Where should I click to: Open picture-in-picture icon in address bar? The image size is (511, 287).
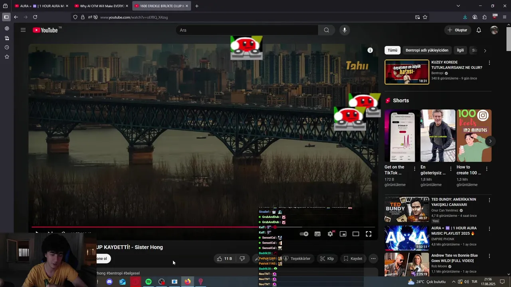coord(417,17)
